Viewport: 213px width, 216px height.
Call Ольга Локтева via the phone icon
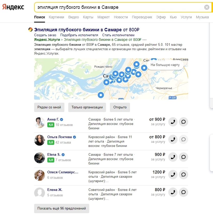173,139
